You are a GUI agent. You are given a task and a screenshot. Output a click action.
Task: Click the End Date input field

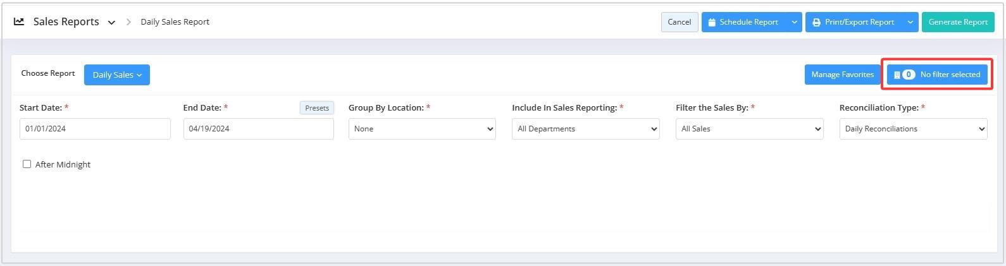[x=258, y=129]
